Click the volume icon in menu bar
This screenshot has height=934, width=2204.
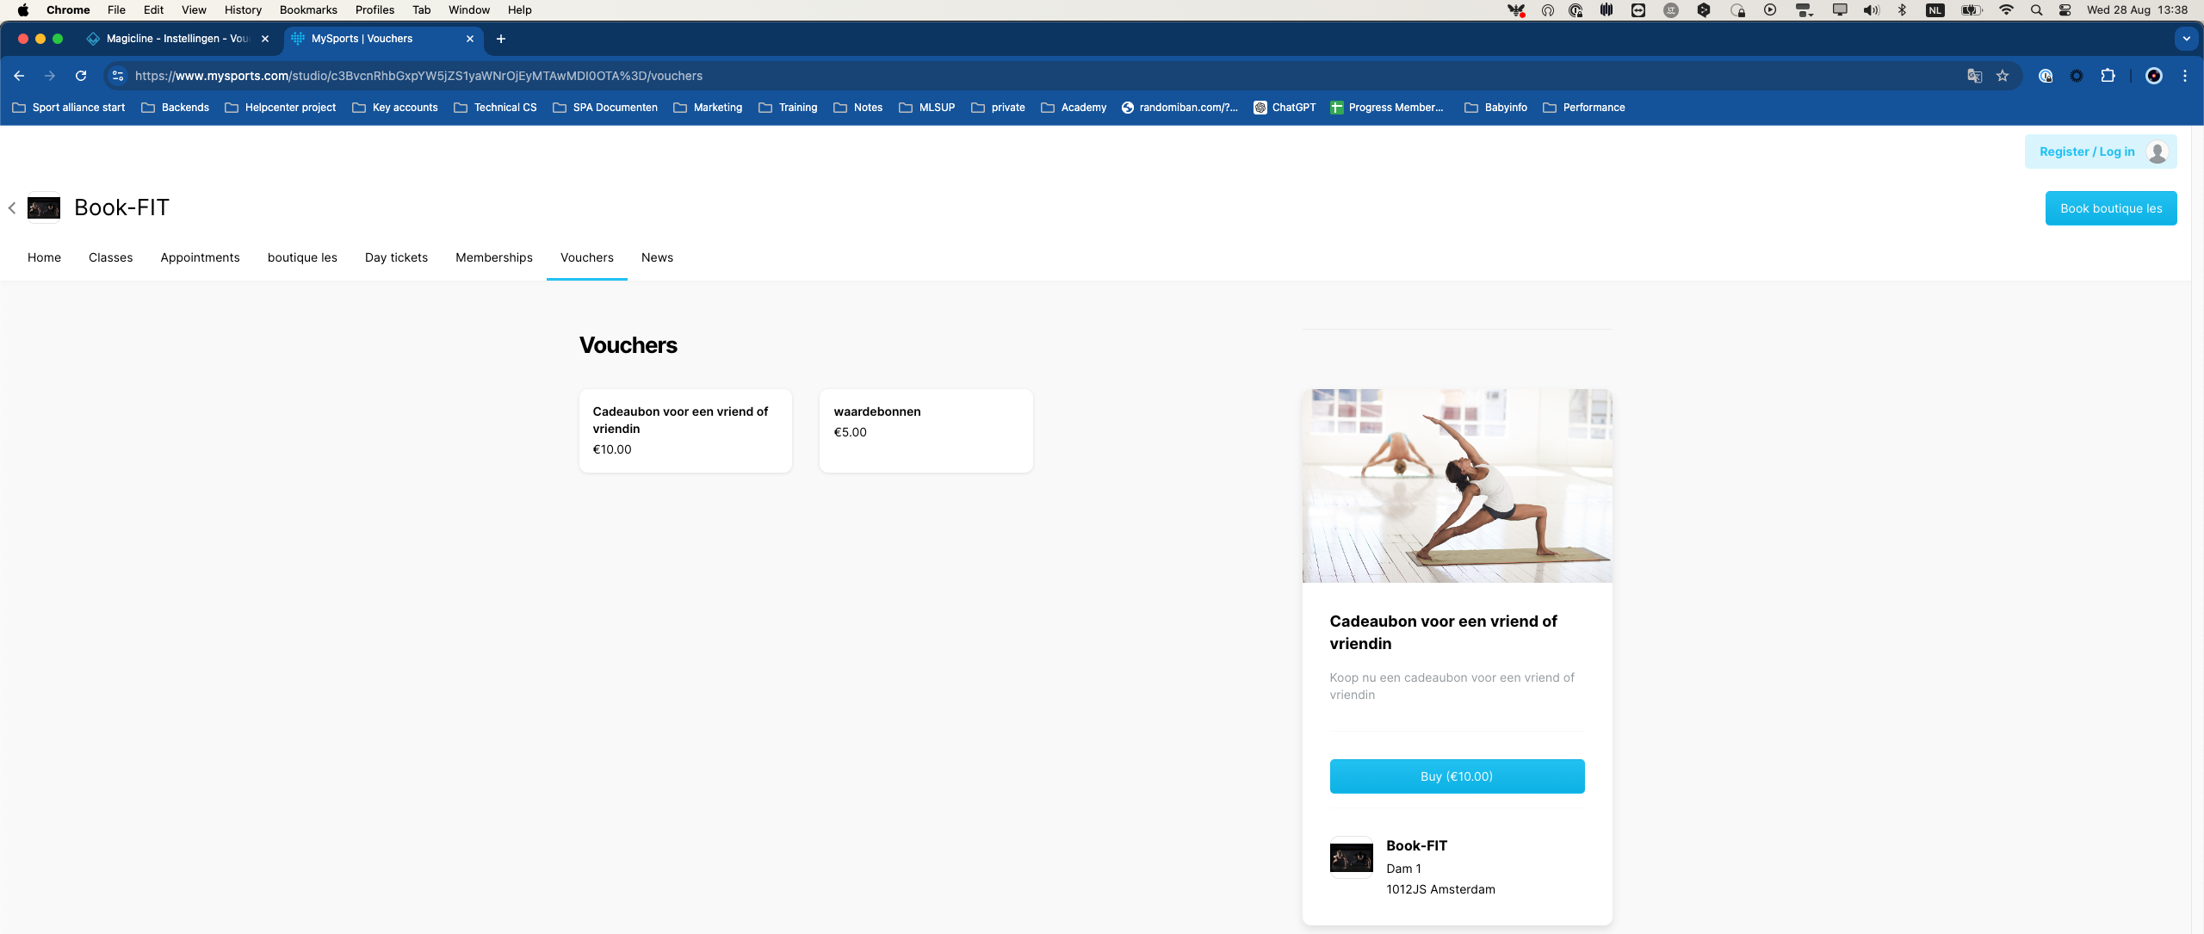click(1871, 10)
